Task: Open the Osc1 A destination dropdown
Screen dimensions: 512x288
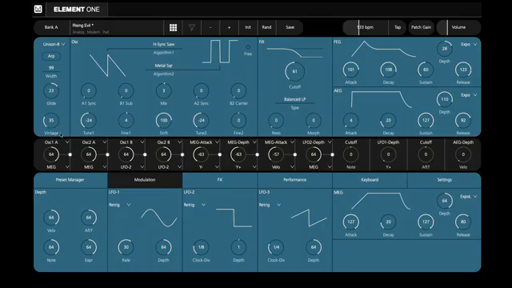Action: [x=57, y=142]
